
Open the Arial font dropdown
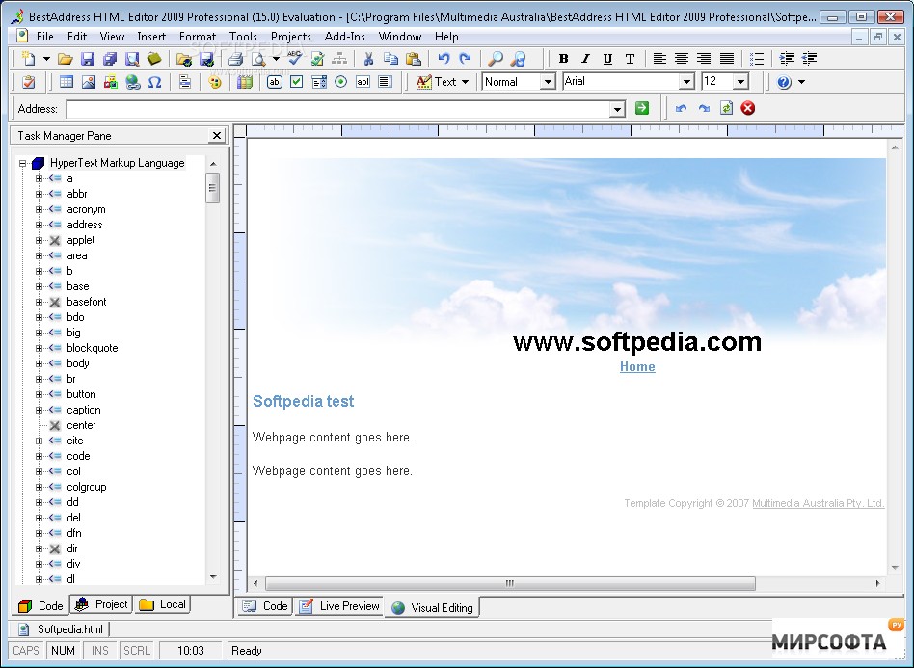click(x=687, y=82)
